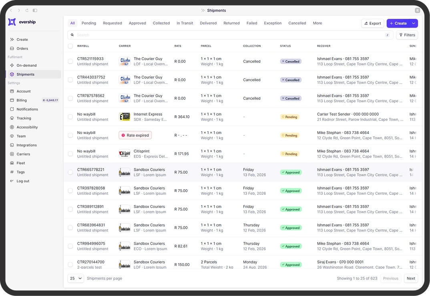The height and width of the screenshot is (296, 430).
Task: Toggle the select-all checkbox in table header
Action: (70, 46)
